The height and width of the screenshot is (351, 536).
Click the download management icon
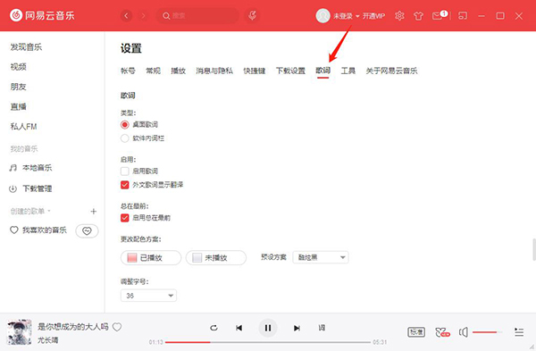tap(13, 188)
